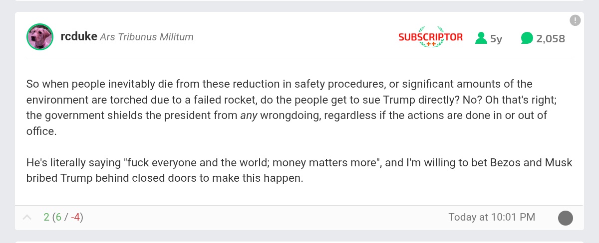Image resolution: width=599 pixels, height=243 pixels.
Task: Click the gray circle beside the timestamp
Action: click(565, 218)
